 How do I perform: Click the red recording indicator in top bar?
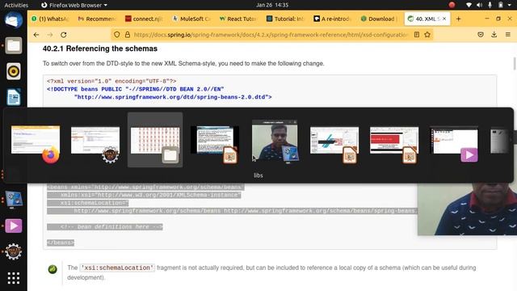[452, 5]
